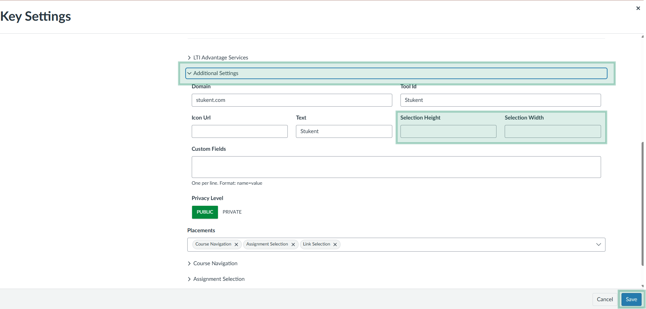Click the Text field containing Stukent
This screenshot has width=646, height=309.
point(344,131)
